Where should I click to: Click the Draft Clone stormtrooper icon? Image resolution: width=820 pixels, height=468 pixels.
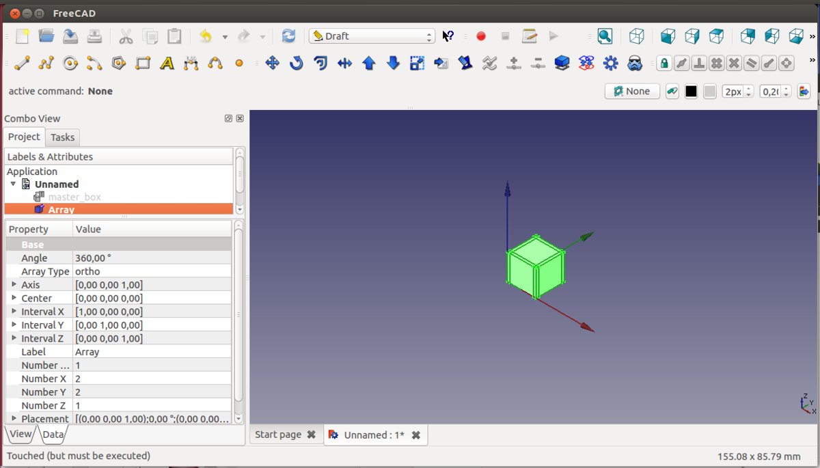click(635, 64)
